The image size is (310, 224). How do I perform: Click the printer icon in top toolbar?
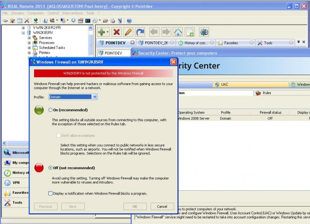point(113,21)
